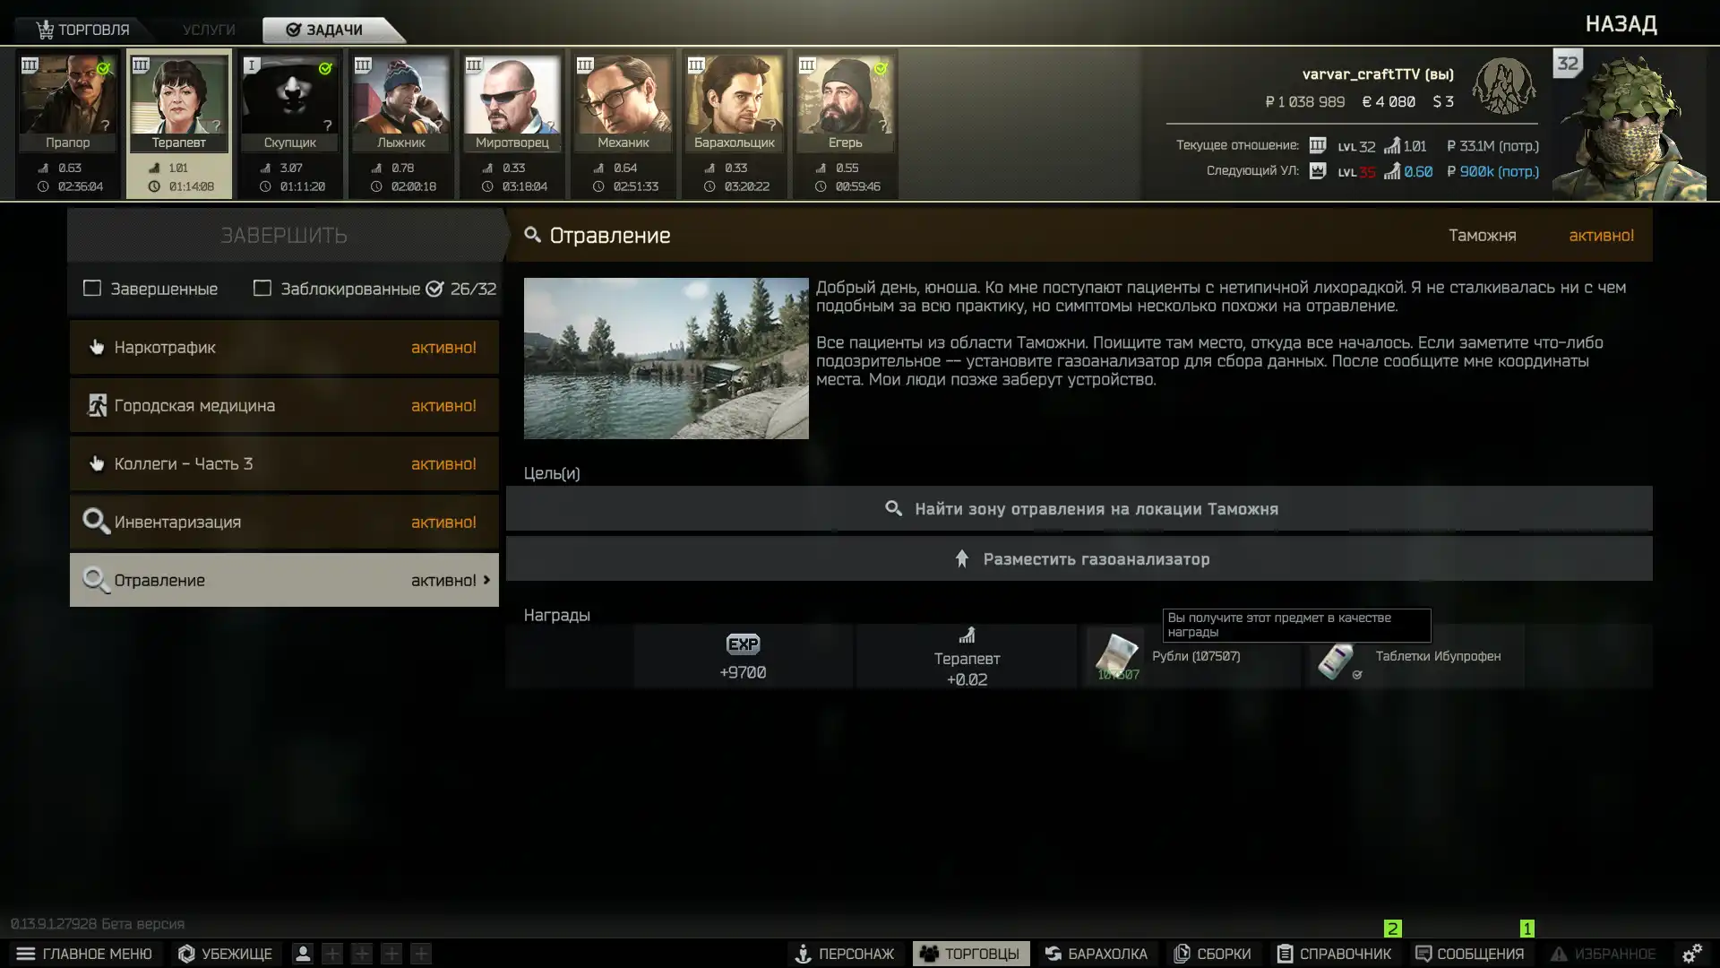Screen dimensions: 1720x968
Task: Open СБОРКИ builds screen
Action: coord(1212,954)
